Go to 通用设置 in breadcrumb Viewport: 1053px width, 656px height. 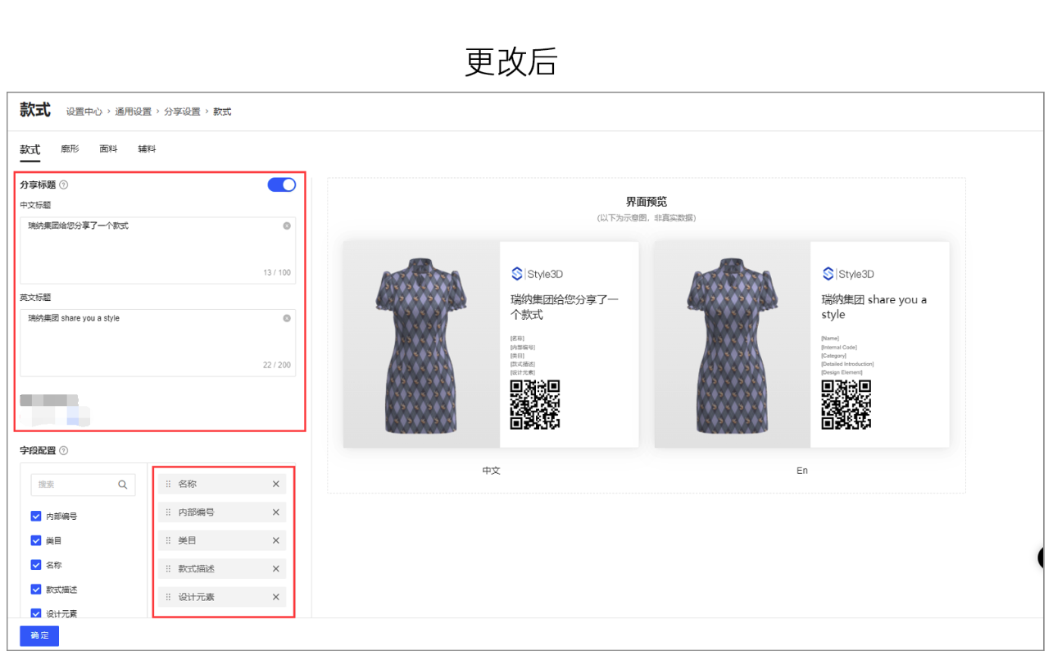[133, 112]
